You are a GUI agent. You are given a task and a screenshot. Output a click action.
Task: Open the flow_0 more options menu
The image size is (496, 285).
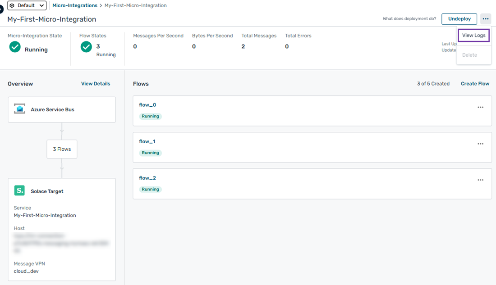[480, 107]
